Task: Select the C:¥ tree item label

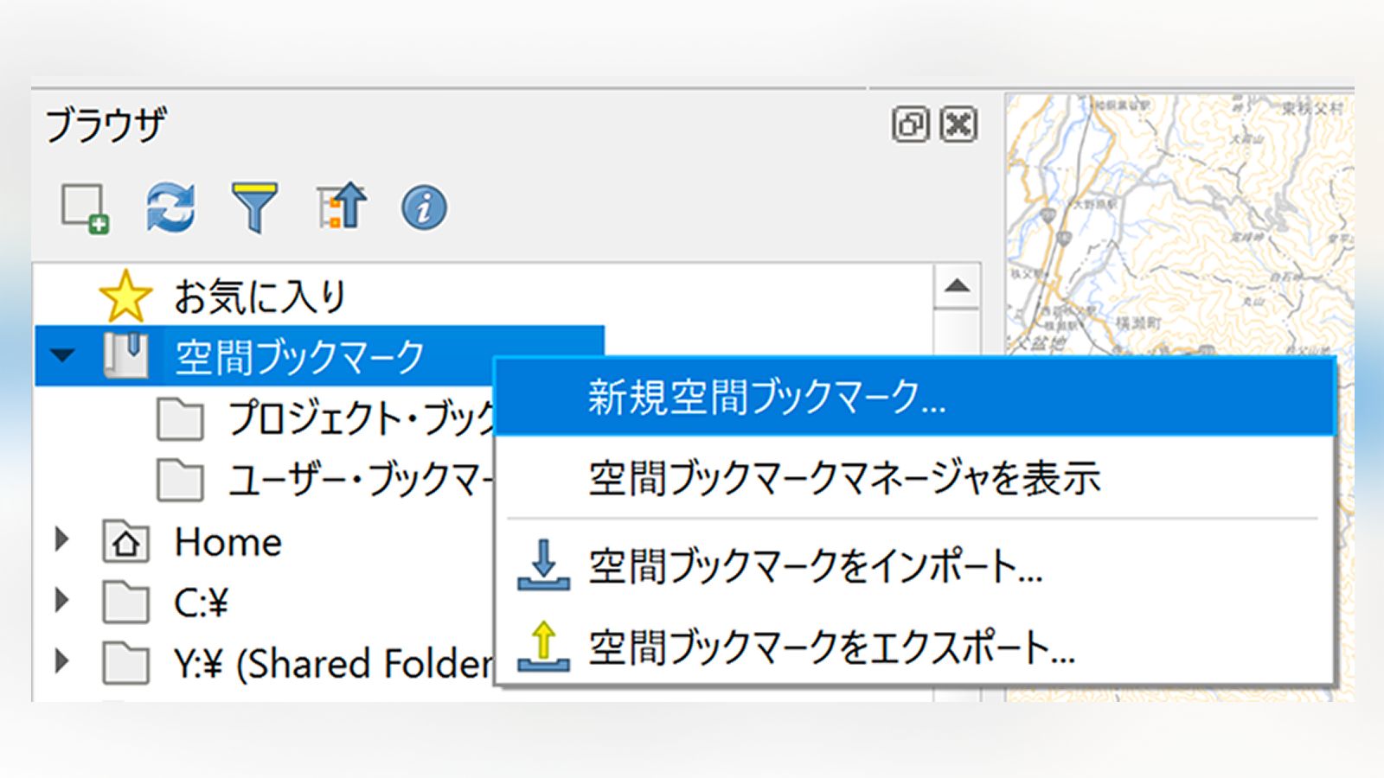Action: pyautogui.click(x=201, y=603)
